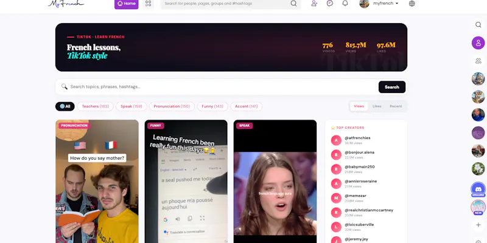The image size is (487, 243).
Task: Open the notifications bell
Action: tap(345, 4)
